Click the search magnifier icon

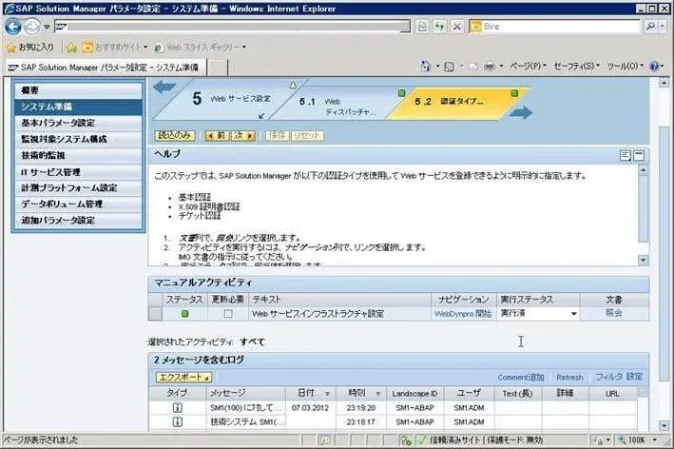click(650, 27)
